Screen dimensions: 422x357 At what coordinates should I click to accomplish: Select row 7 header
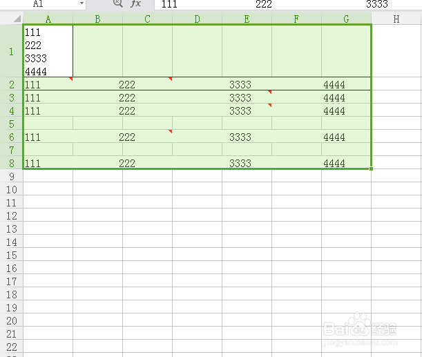tap(11, 150)
